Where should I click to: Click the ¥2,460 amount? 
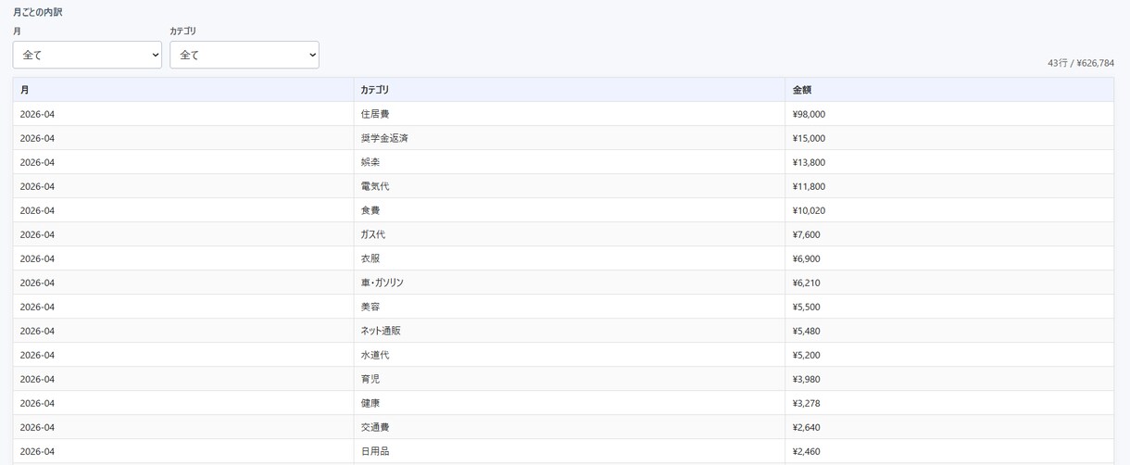[806, 451]
